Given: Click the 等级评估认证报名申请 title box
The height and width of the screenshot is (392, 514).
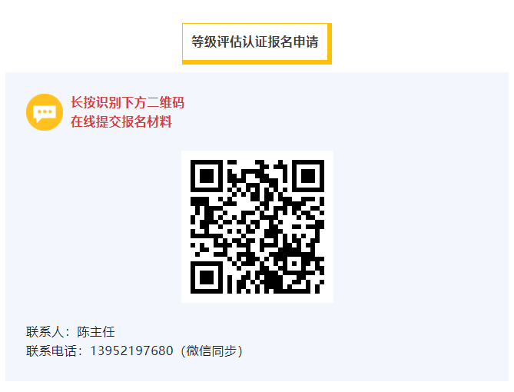Looking at the screenshot, I should (257, 43).
